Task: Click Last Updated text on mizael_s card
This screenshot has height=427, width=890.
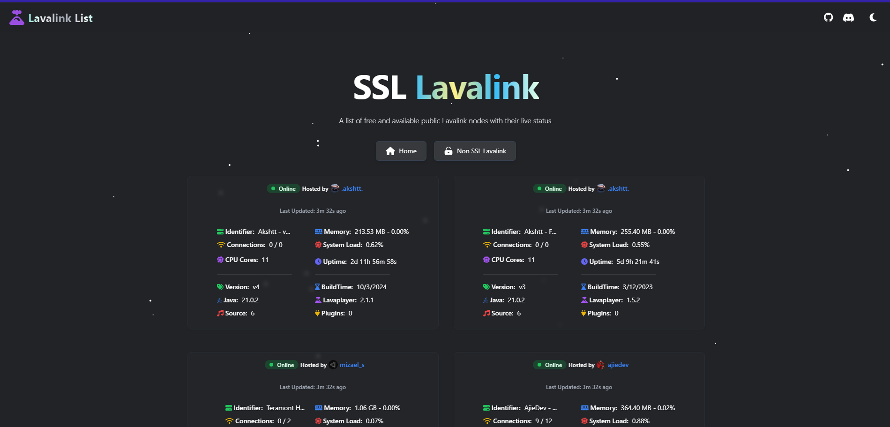Action: click(313, 387)
